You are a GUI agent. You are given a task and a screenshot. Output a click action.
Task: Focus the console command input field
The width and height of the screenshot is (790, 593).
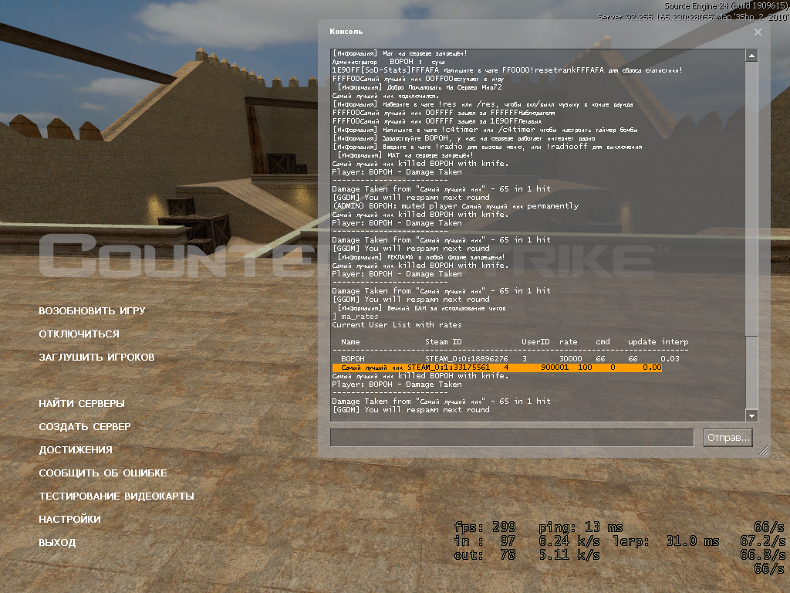tap(512, 438)
